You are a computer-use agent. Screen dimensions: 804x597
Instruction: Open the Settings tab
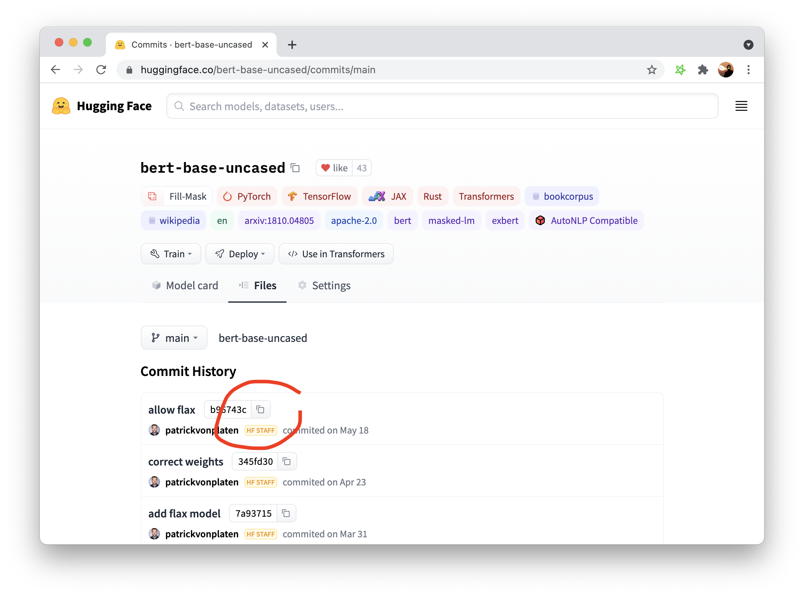coord(324,285)
